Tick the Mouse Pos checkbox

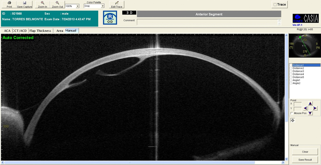291,113
